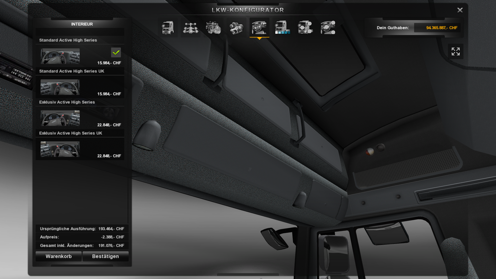Click the Warenkorb button
The image size is (496, 279).
59,256
